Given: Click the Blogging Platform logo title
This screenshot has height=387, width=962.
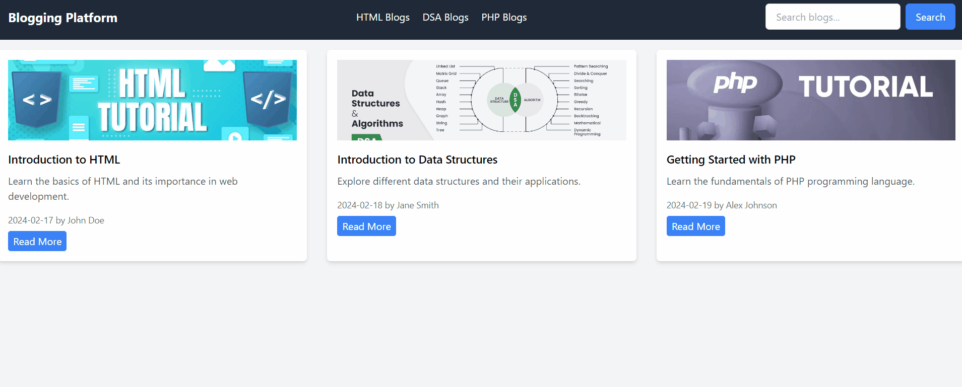Looking at the screenshot, I should tap(62, 18).
